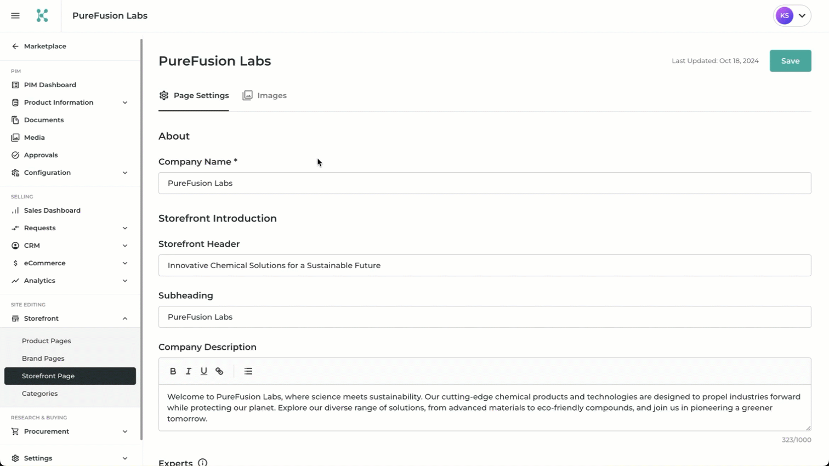Screen dimensions: 829x466
Task: Switch to the Page Settings tab
Action: (x=194, y=95)
